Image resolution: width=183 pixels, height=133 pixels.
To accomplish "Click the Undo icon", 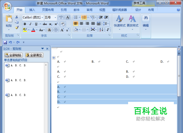I will tap(10, 43).
